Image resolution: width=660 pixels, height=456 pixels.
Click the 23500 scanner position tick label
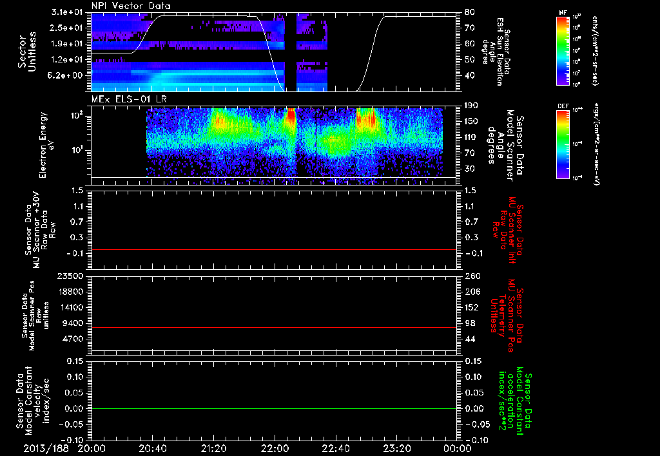point(70,276)
